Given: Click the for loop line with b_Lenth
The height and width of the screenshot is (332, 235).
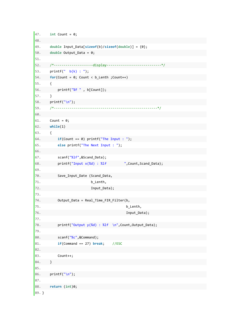Looking at the screenshot, I should (89, 77).
